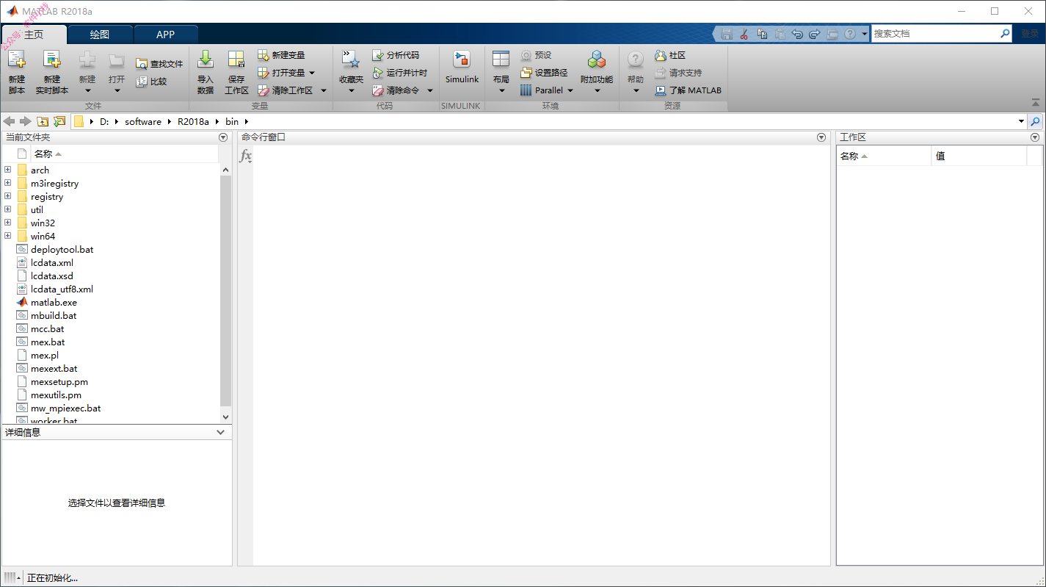Viewport: 1046px width, 587px height.
Task: Expand the arch folder
Action: [8, 170]
